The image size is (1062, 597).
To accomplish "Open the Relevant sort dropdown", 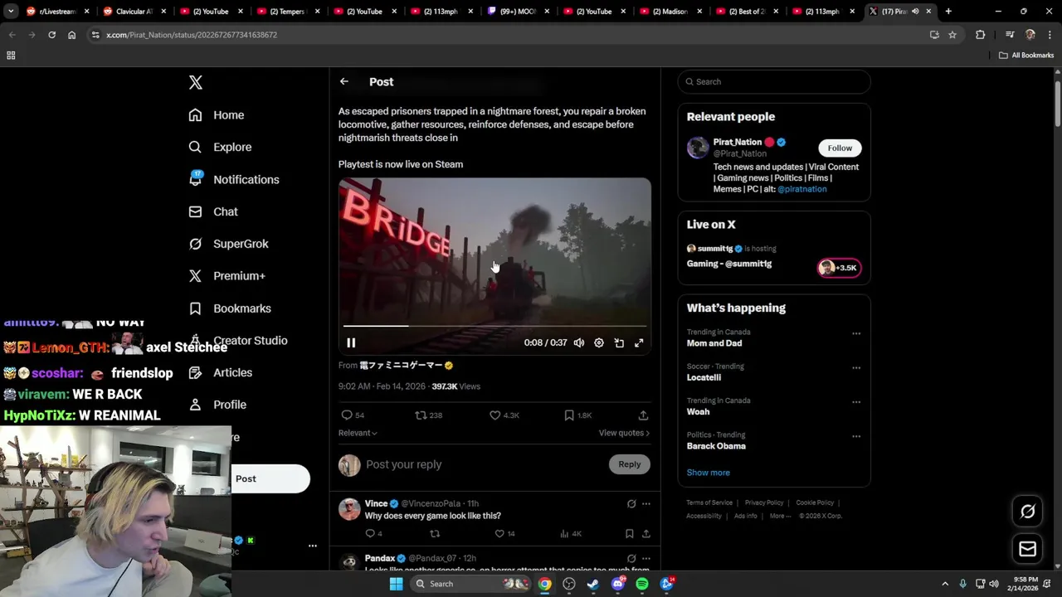I will coord(358,433).
